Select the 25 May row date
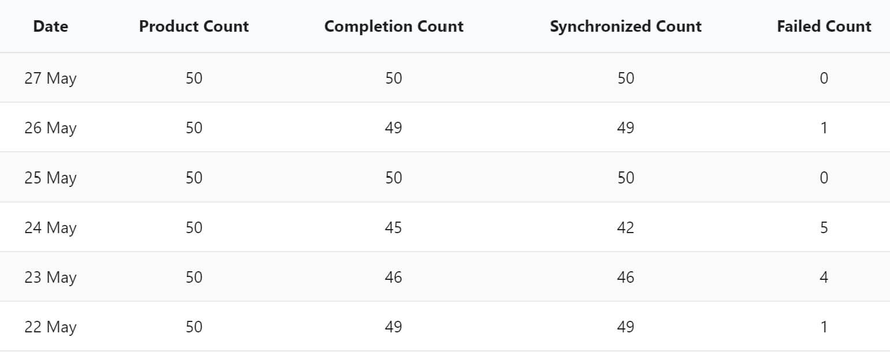 [50, 177]
